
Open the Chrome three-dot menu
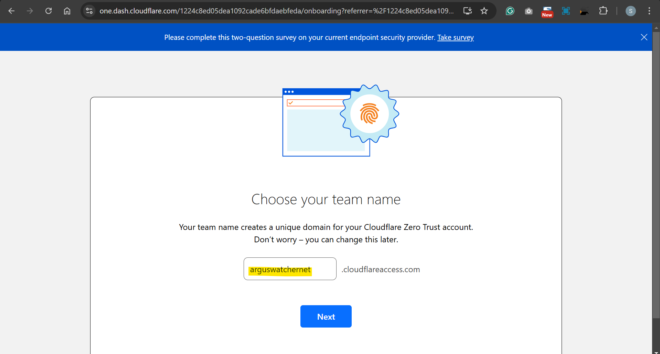tap(649, 11)
